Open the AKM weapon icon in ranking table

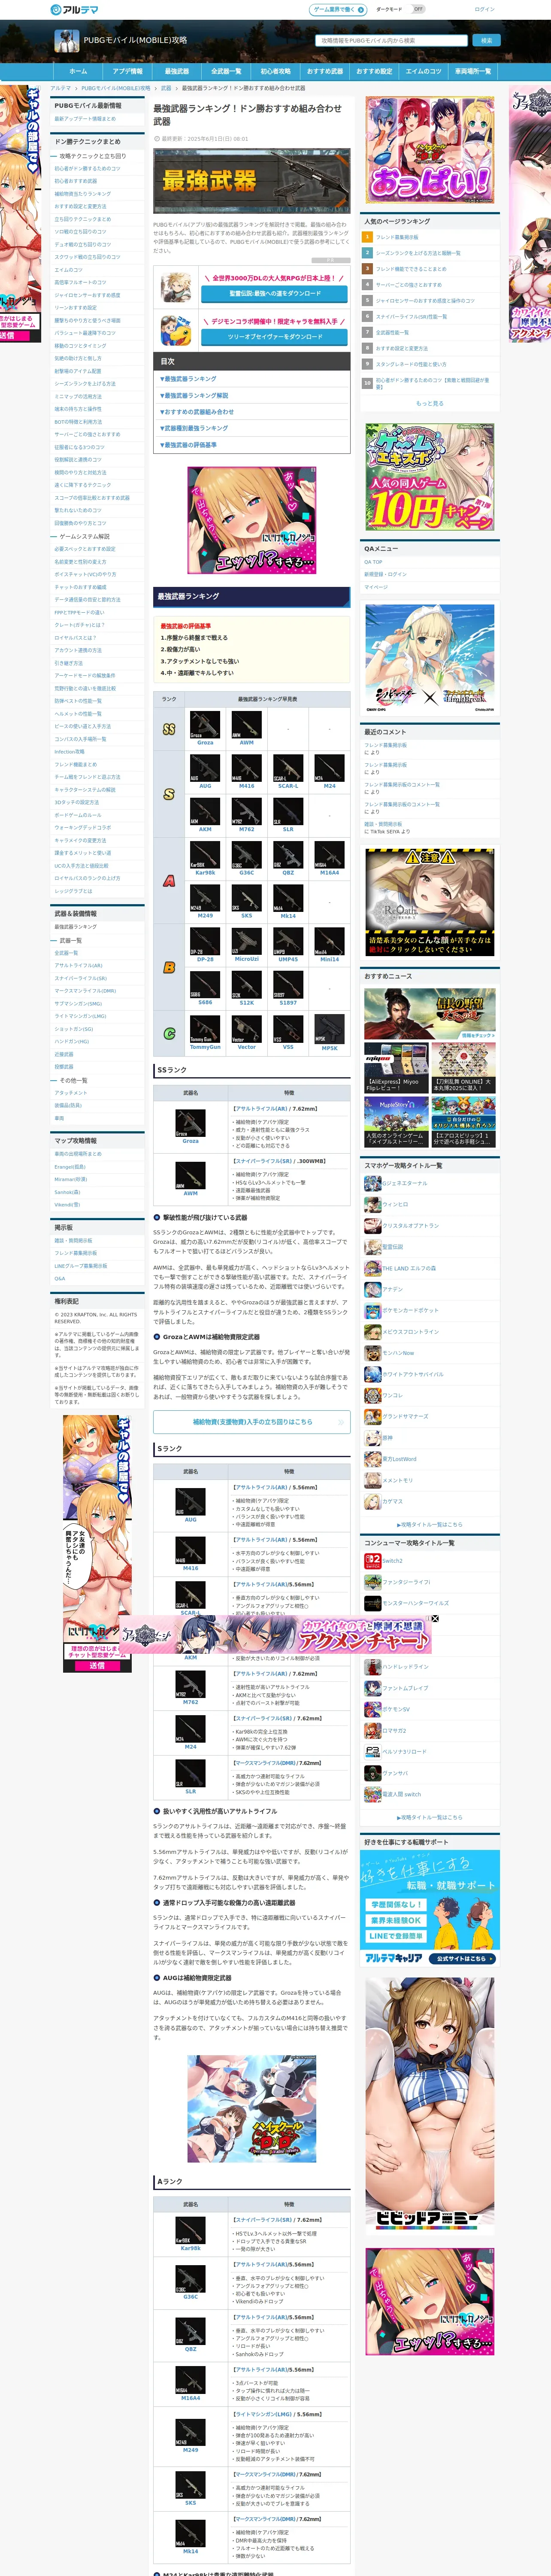tap(205, 811)
